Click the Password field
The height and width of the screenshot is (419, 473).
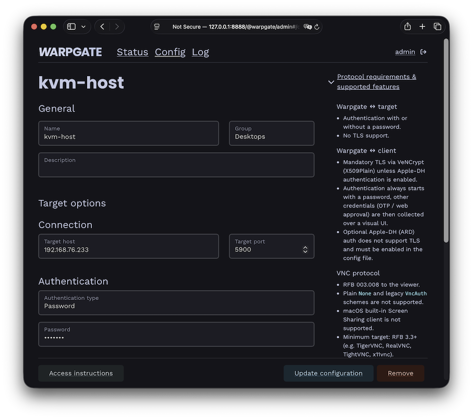tap(176, 334)
